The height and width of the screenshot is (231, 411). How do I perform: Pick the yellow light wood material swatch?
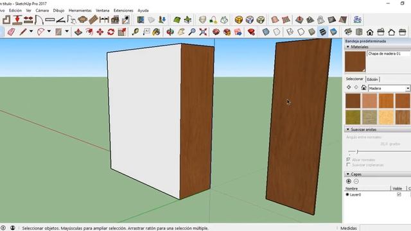[386, 117]
